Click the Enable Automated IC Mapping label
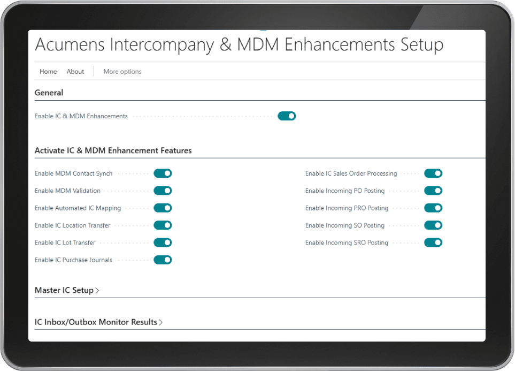Screen dimensions: 515x371 pos(78,208)
